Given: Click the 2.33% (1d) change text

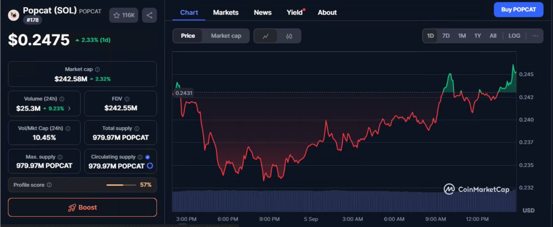Looking at the screenshot, I should [96, 40].
